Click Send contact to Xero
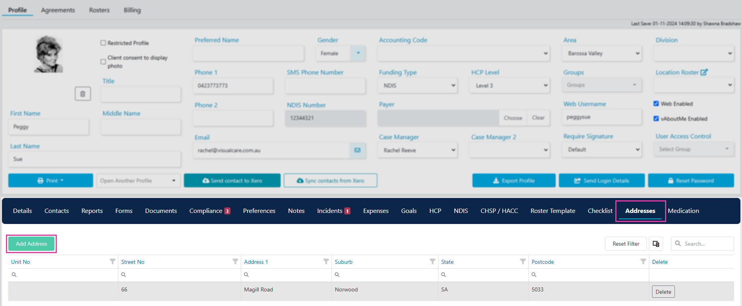 [232, 181]
